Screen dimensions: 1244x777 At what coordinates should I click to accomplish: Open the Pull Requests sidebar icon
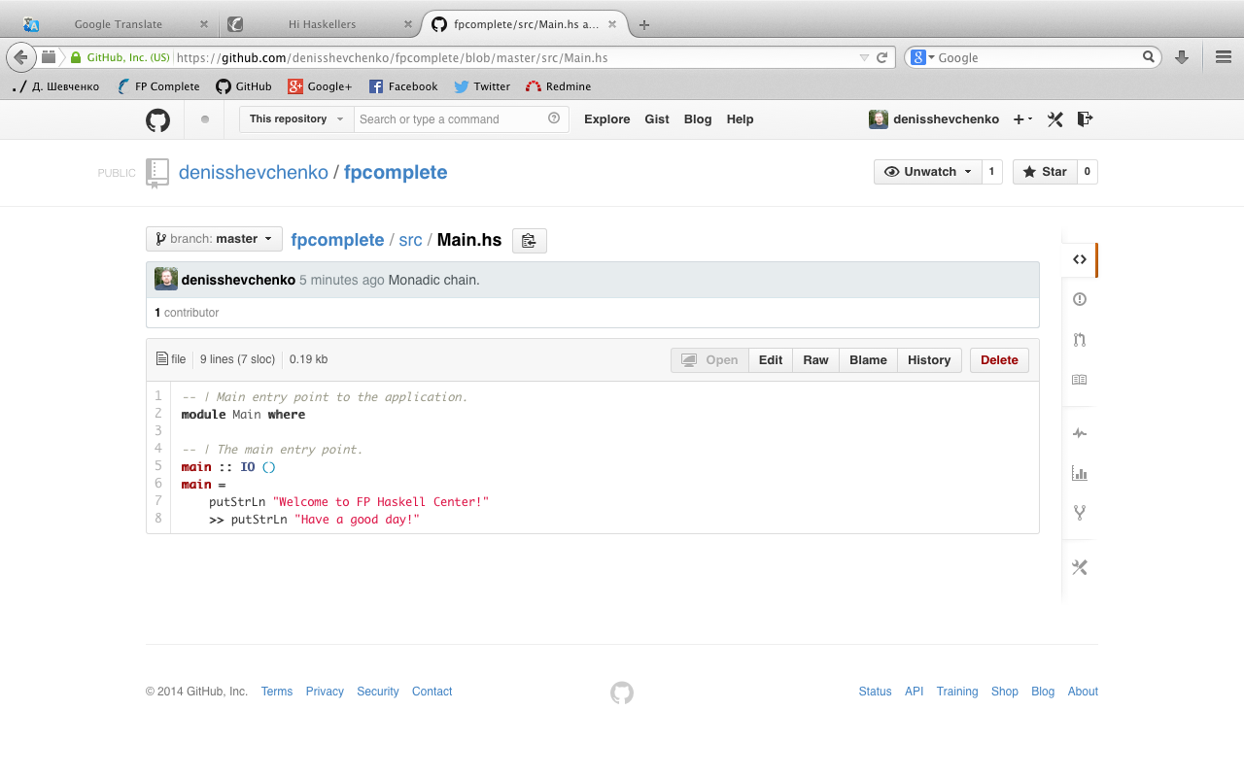click(1079, 340)
